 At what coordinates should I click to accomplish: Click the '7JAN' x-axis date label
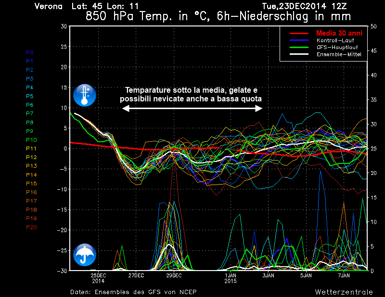tap(344, 275)
